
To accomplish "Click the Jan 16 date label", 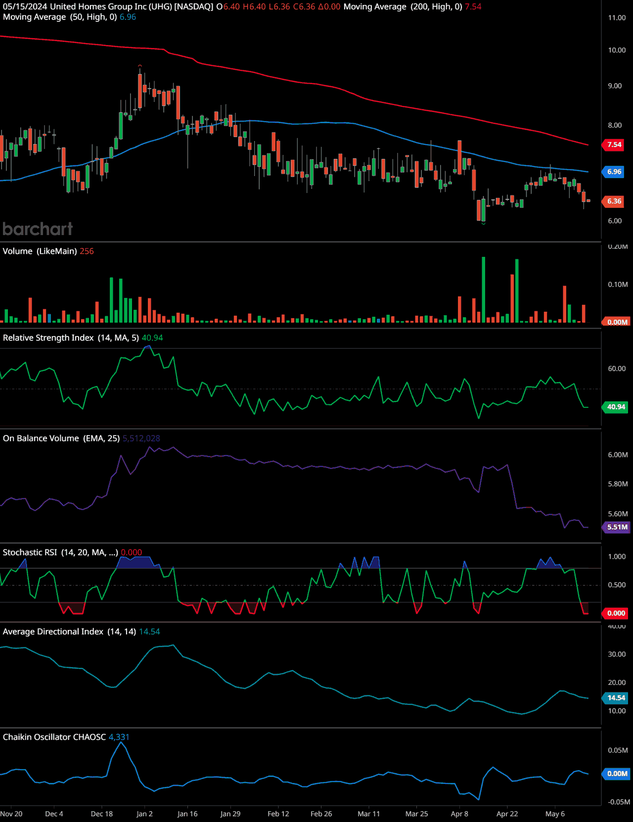I will pos(187,814).
